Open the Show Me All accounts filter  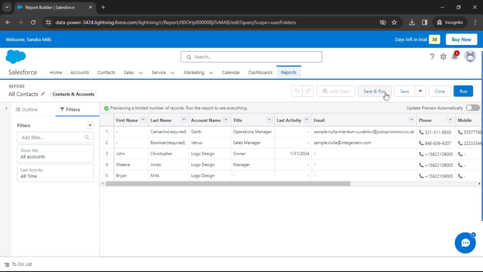tap(55, 153)
